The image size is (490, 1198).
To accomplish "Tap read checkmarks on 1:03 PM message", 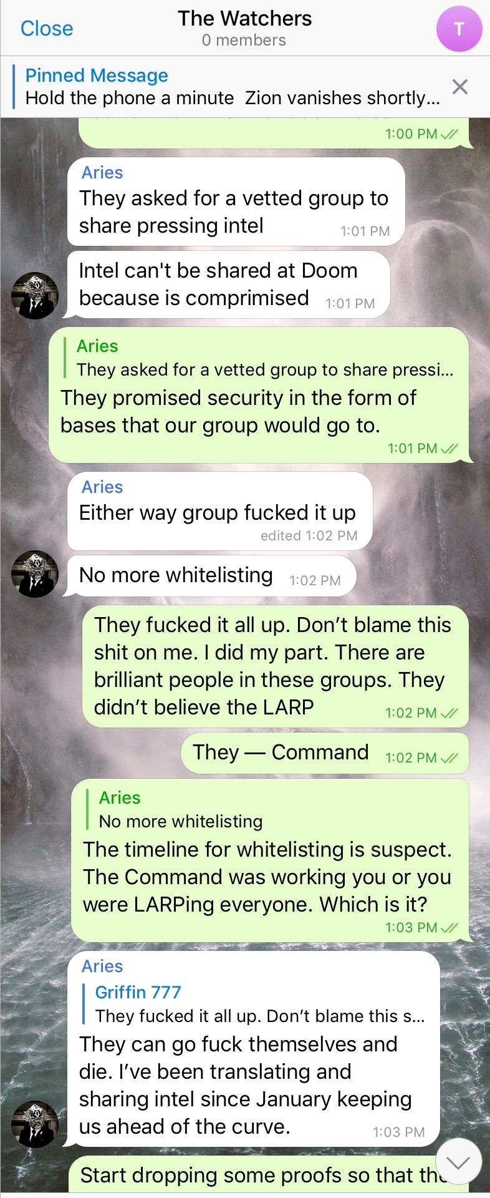I will (449, 928).
